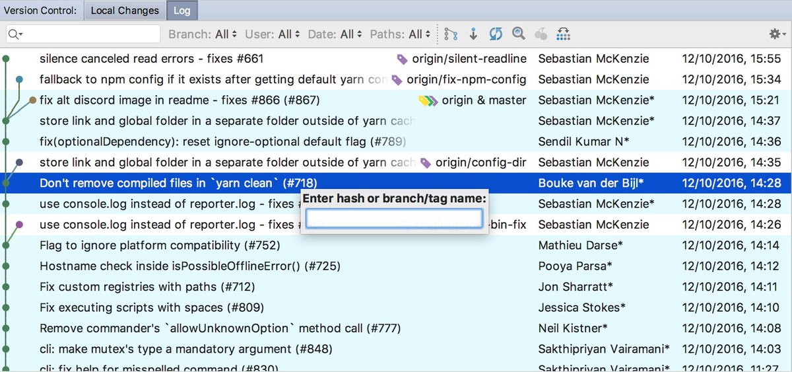Click the greyed cherry-pick icon

tap(541, 34)
